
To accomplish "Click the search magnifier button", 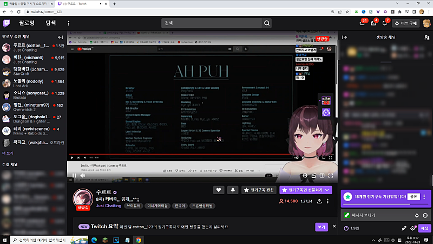I will [267, 23].
